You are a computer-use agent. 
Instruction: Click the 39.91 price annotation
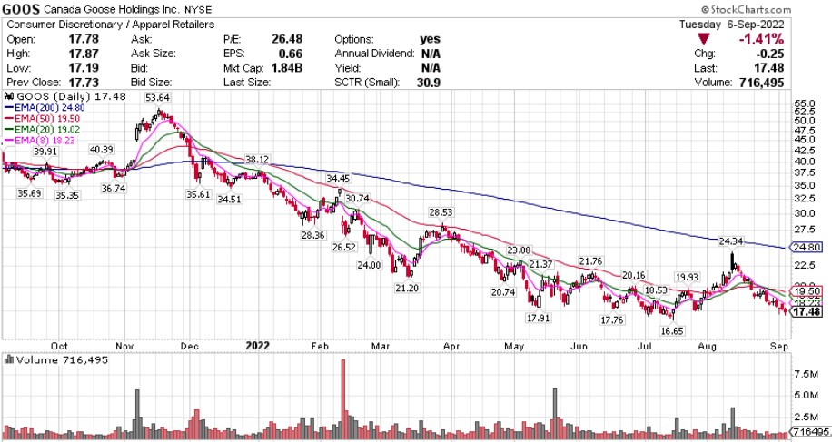pyautogui.click(x=45, y=151)
